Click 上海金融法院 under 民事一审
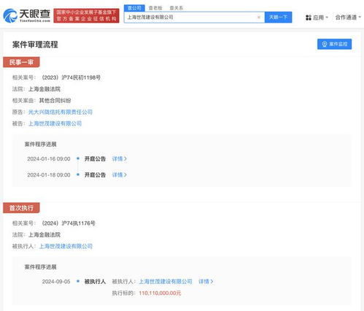364x311 pixels. (x=44, y=89)
